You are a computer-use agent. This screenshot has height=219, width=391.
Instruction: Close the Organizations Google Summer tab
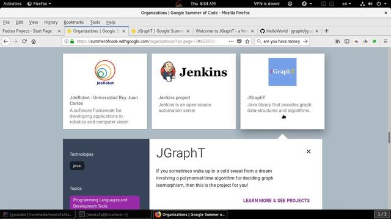123,31
